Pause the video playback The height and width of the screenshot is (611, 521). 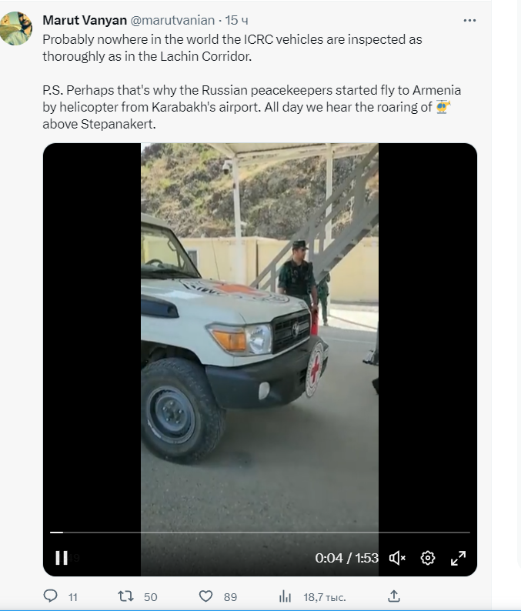coord(61,558)
